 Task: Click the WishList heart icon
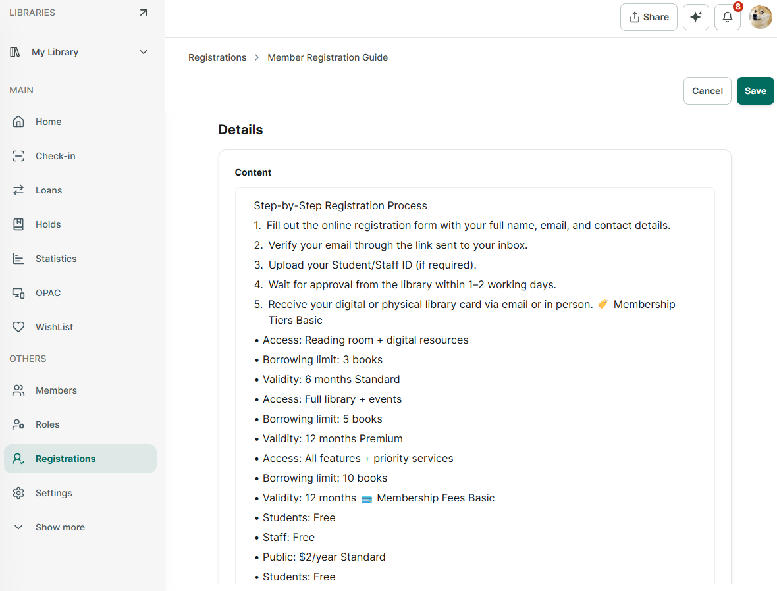[18, 327]
